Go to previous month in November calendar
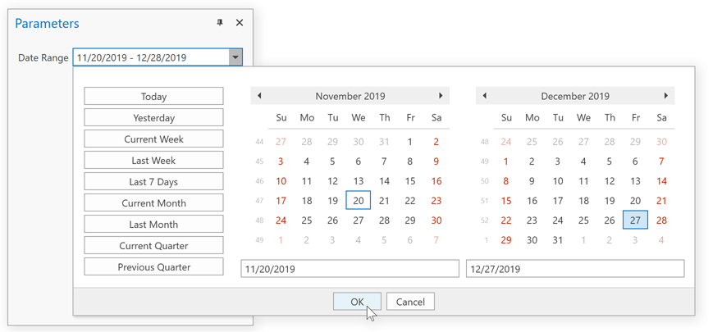 tap(259, 96)
